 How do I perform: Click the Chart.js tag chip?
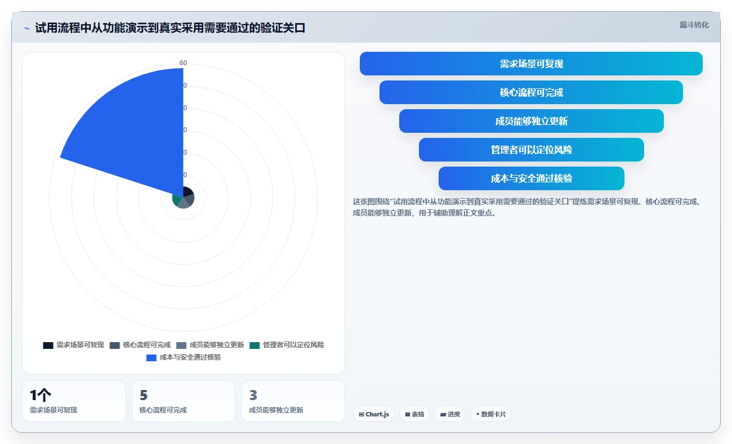(374, 414)
